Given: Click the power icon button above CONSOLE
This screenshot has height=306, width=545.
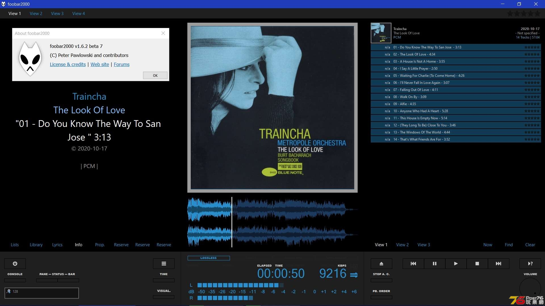Looking at the screenshot, I should [x=15, y=263].
